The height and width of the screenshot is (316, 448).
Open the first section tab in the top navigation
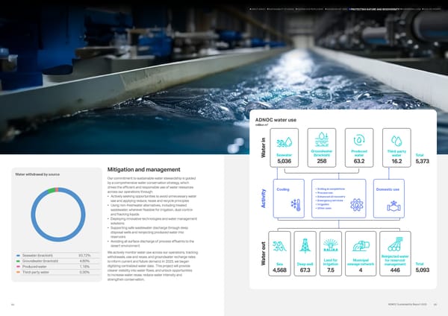click(x=258, y=9)
